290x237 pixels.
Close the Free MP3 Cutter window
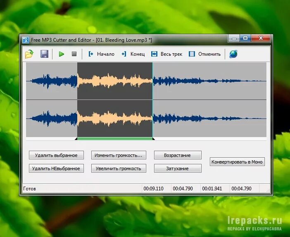[261, 38]
